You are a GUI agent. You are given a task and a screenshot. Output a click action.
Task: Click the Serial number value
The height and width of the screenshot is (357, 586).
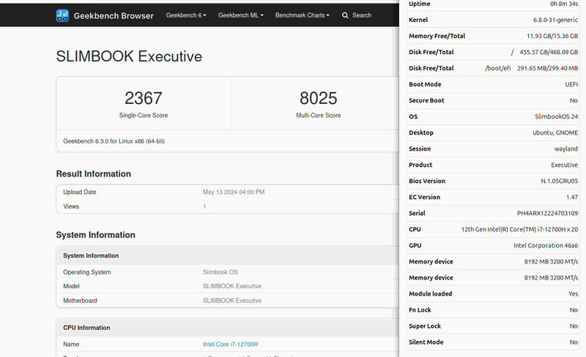546,214
